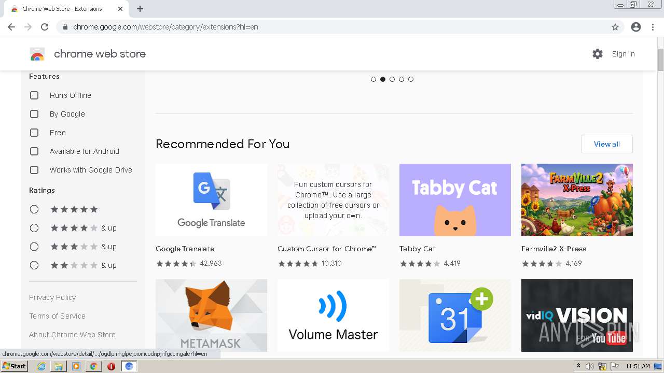Check the By Google filter
Viewport: 664px width, 373px height.
(34, 114)
